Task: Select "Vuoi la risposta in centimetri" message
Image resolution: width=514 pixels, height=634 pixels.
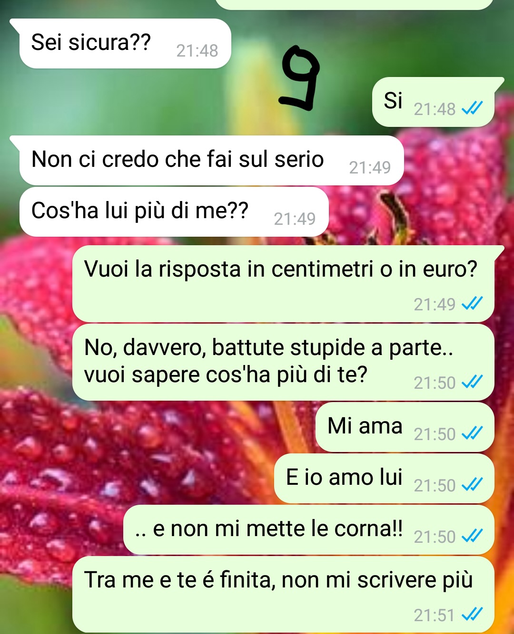Action: click(x=283, y=284)
